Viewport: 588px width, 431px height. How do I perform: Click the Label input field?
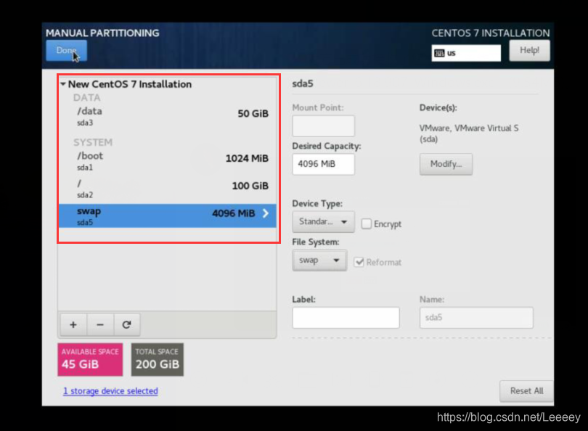[x=346, y=318]
